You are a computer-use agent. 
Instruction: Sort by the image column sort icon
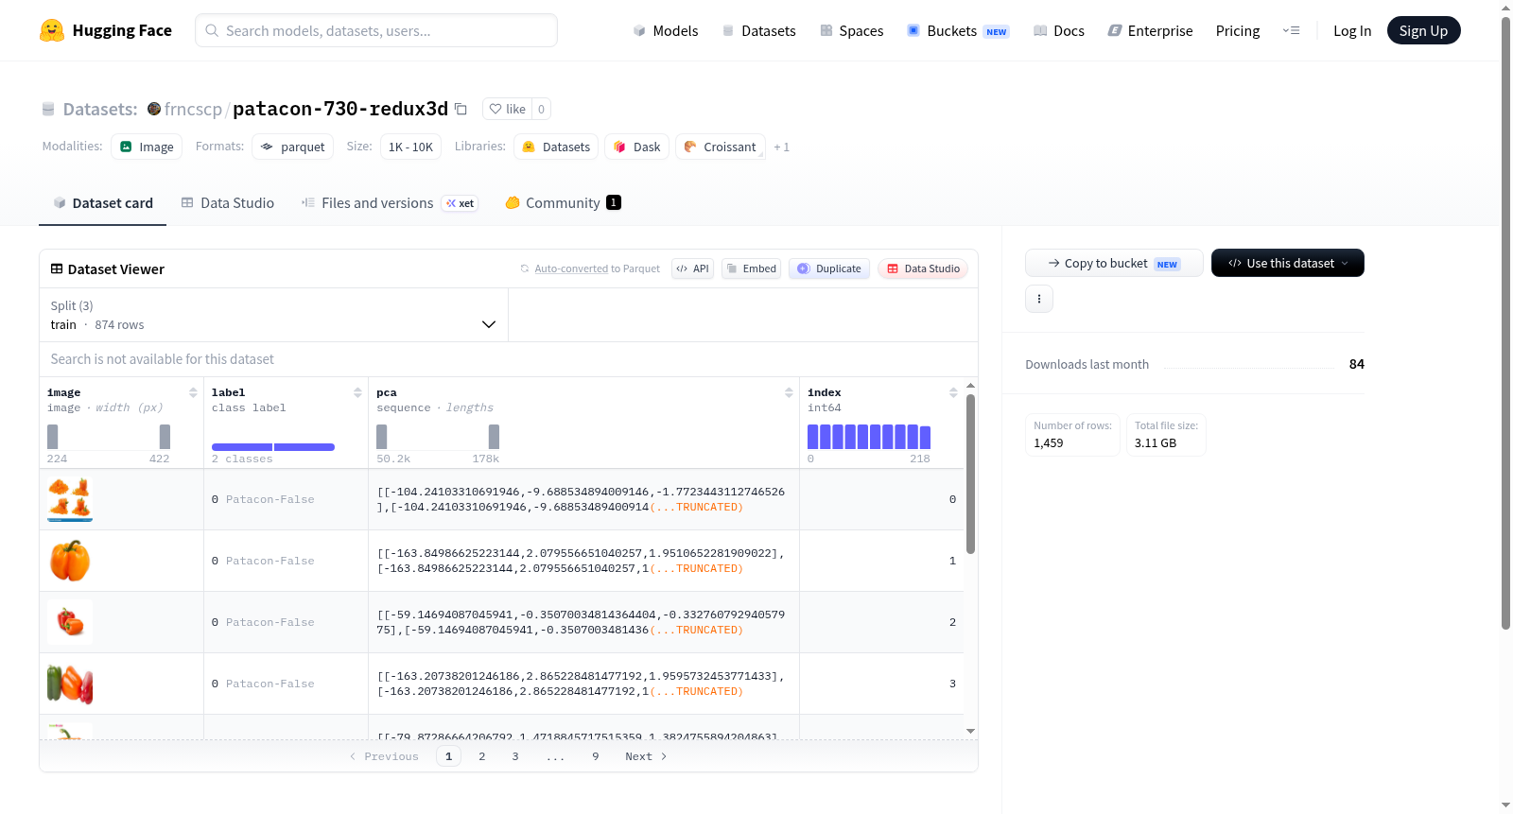pos(193,392)
